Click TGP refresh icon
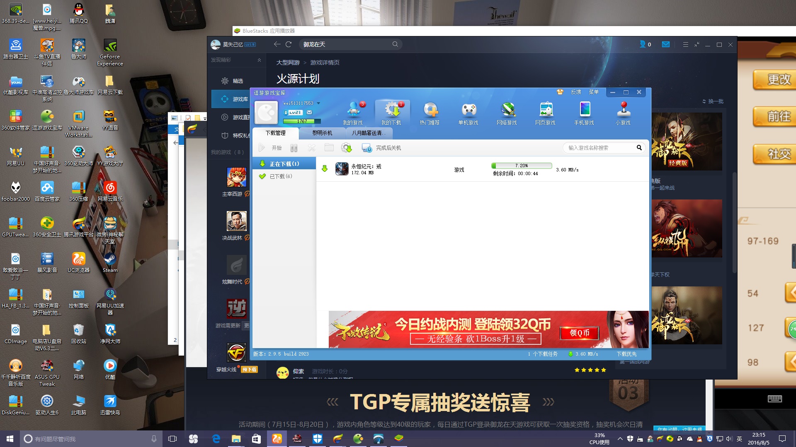This screenshot has height=447, width=796. (289, 44)
